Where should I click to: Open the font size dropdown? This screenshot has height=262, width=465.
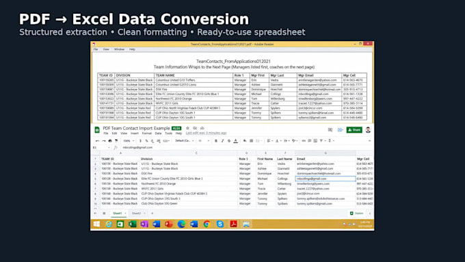pyautogui.click(x=204, y=141)
